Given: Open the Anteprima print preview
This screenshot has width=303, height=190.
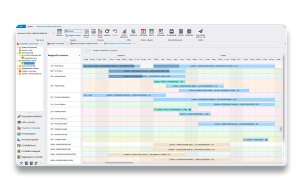Looking at the screenshot, I should click(x=133, y=33).
